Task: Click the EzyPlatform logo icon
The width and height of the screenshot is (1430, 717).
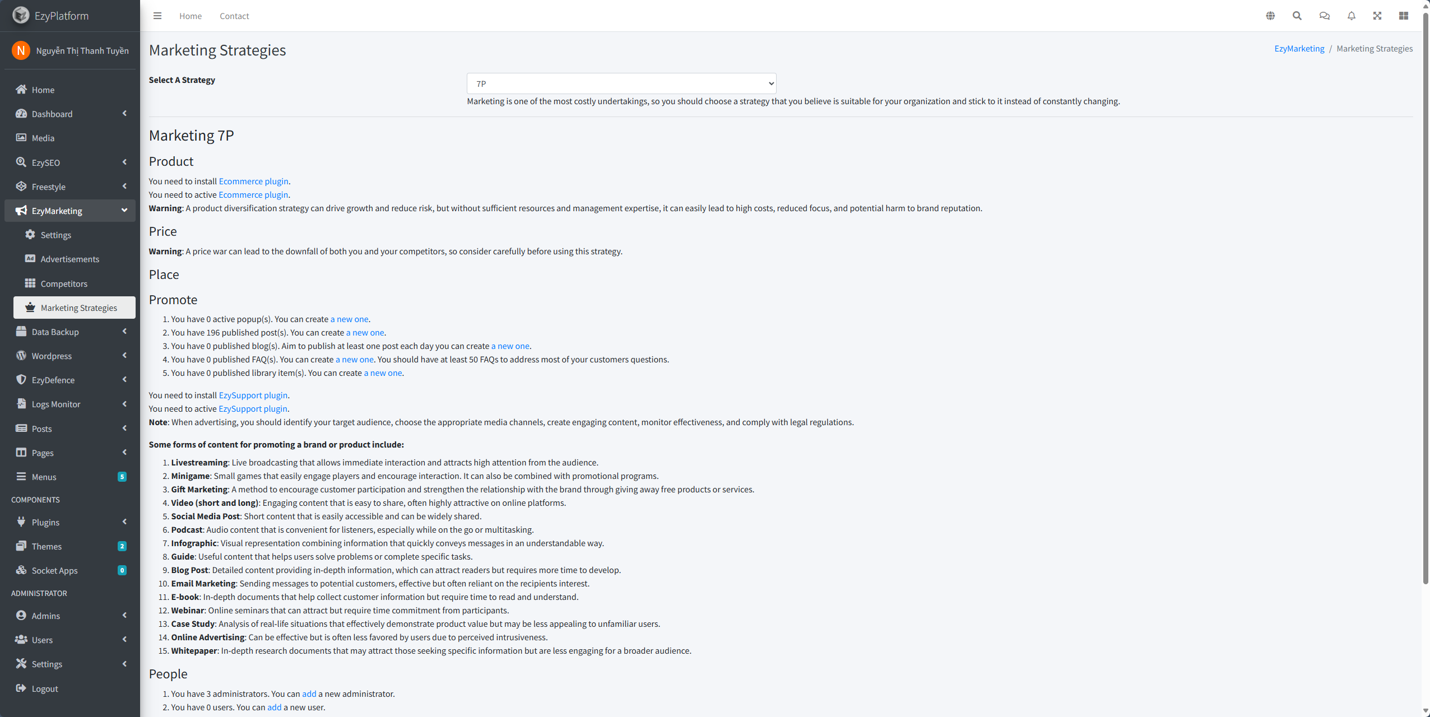Action: (x=21, y=15)
